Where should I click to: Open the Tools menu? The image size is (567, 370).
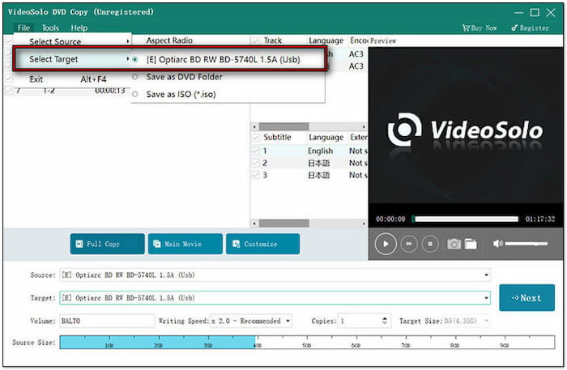coord(50,28)
